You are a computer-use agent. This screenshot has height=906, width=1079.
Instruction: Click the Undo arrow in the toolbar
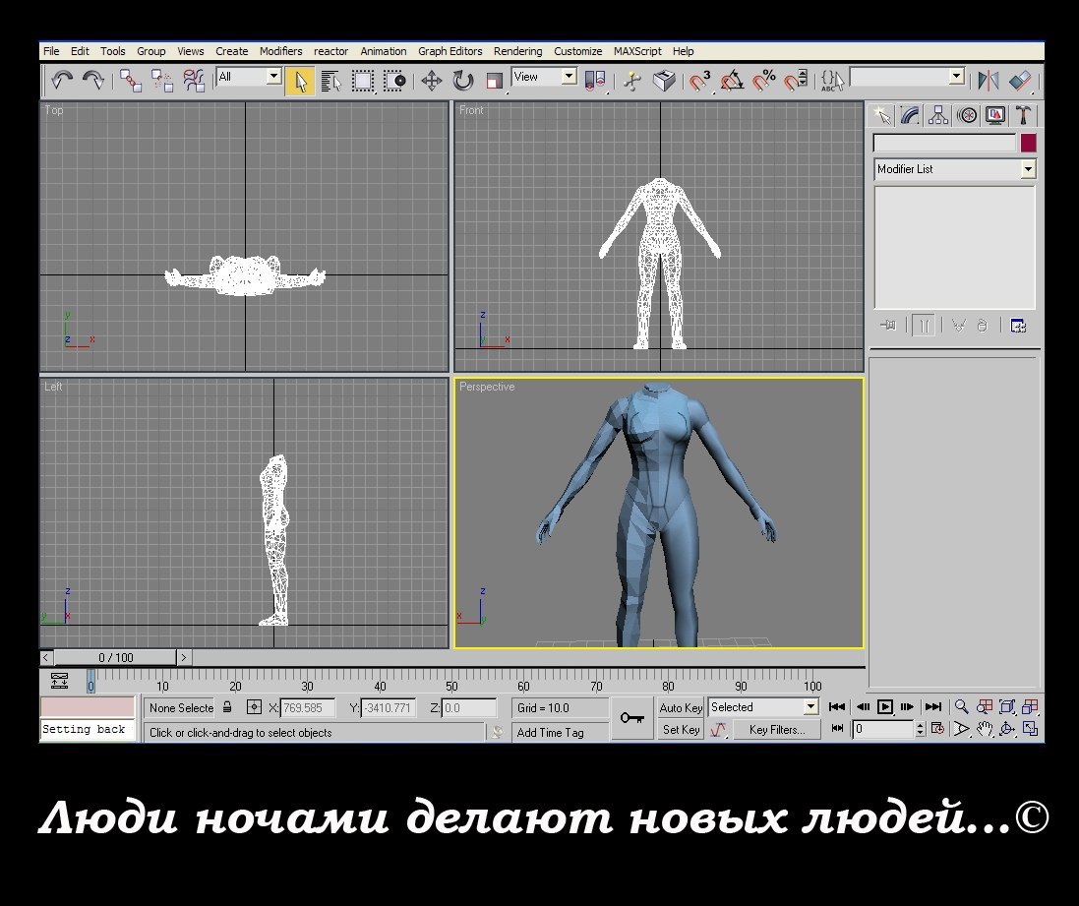pos(62,81)
